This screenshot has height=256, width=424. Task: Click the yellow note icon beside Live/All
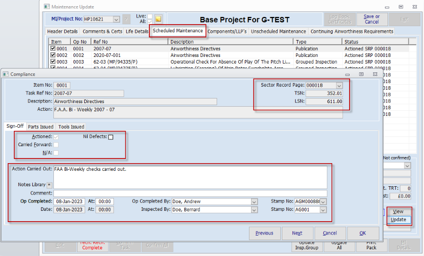coord(159,19)
